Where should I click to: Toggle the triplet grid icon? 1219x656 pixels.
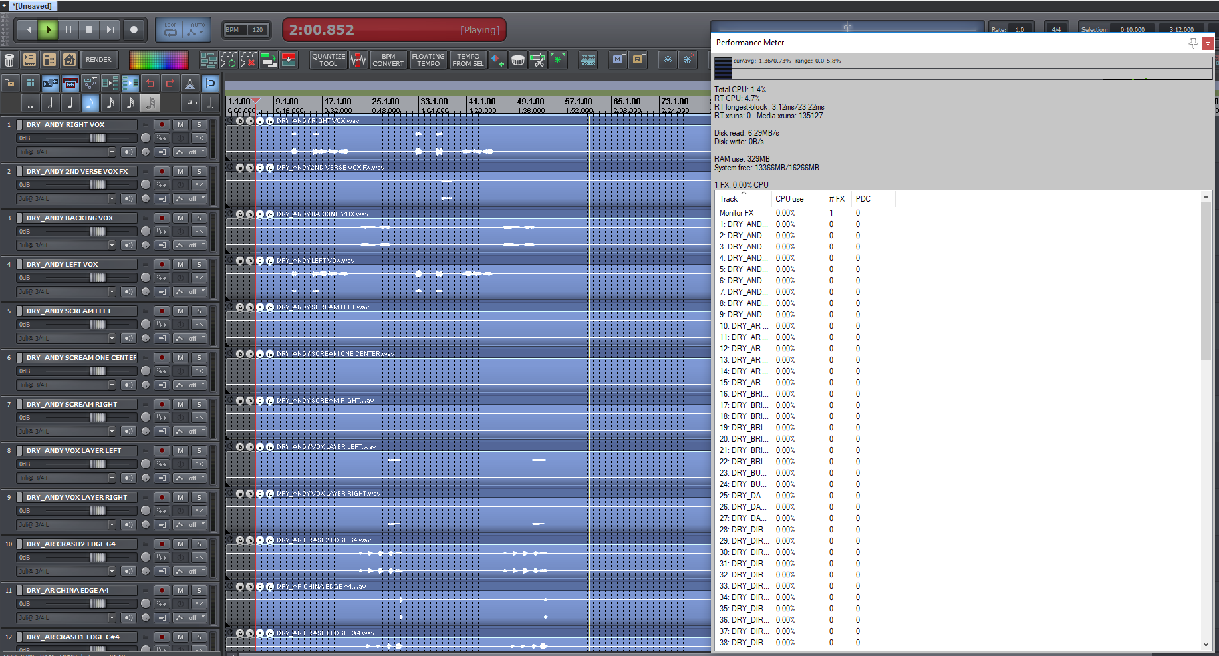click(x=190, y=103)
